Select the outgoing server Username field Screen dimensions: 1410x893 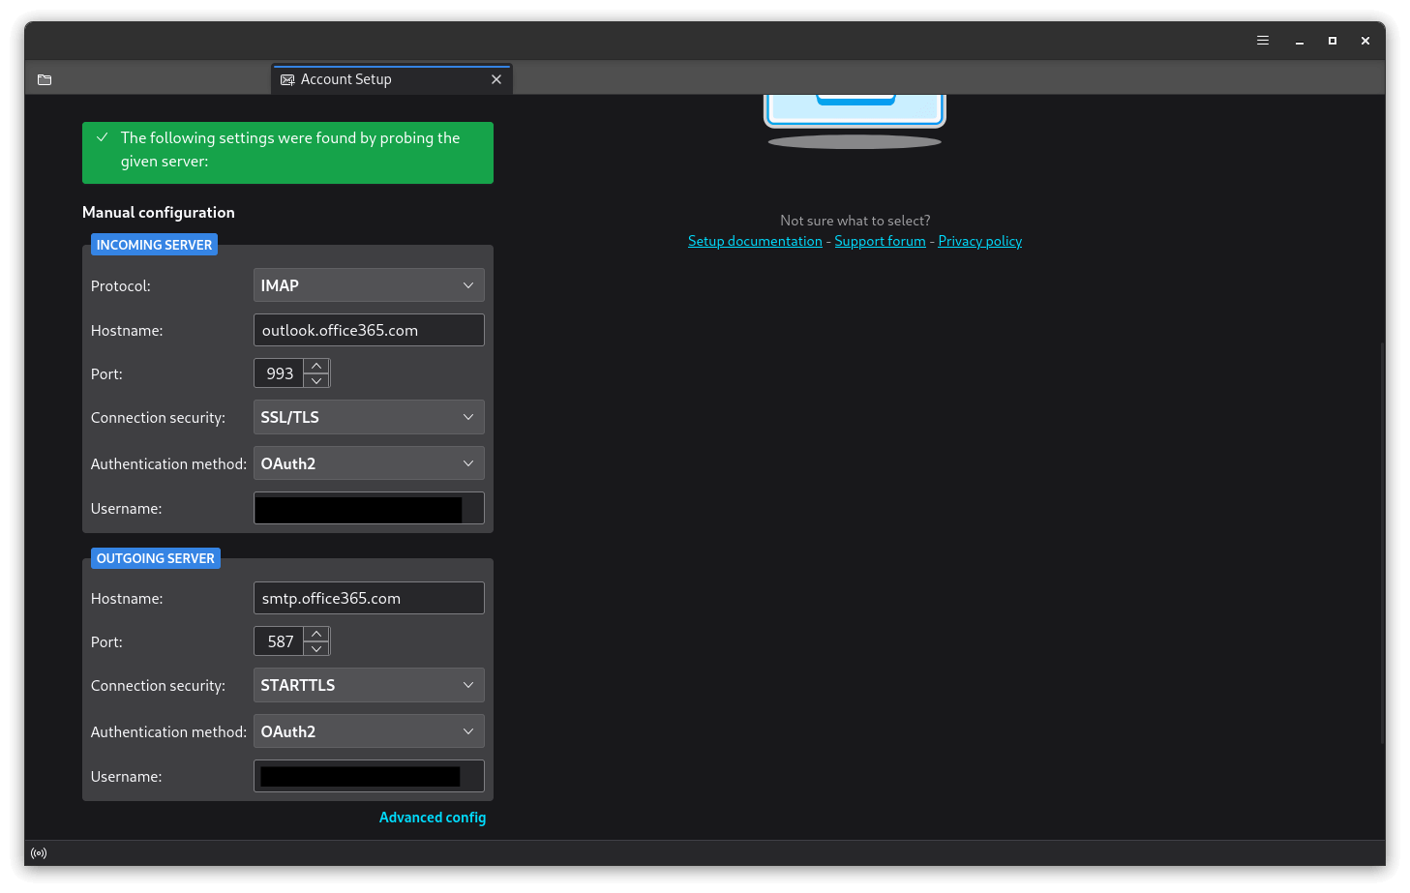[x=368, y=775]
